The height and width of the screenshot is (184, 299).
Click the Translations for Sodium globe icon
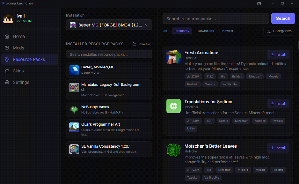coord(174,106)
